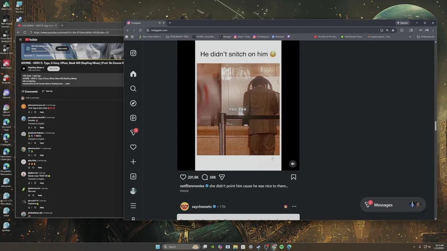Toggle reel audio speaker button
The height and width of the screenshot is (251, 447).
(x=293, y=163)
